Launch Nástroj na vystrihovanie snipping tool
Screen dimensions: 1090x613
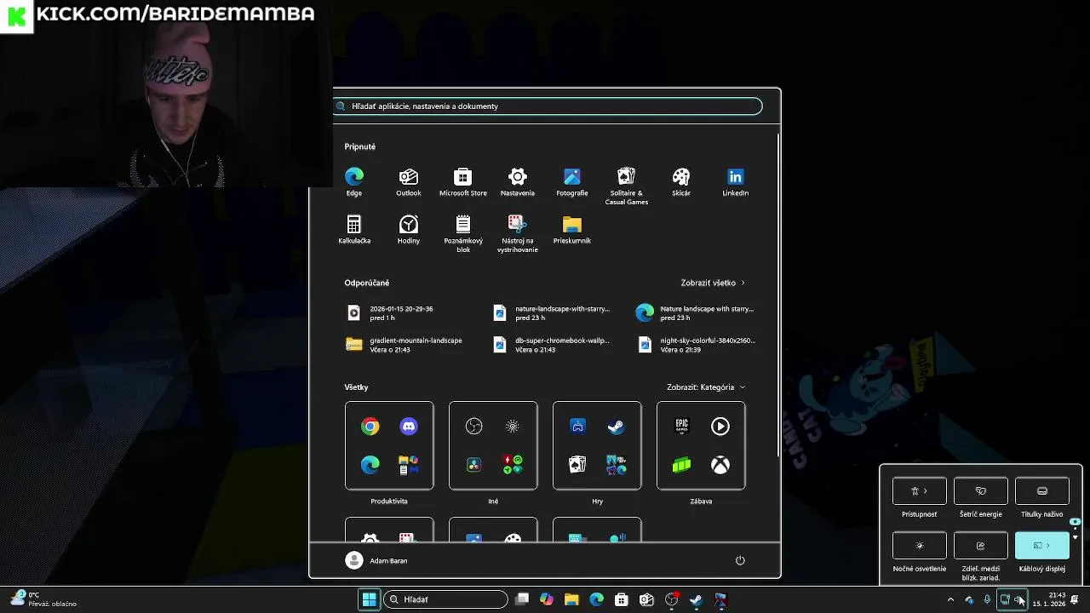(518, 233)
